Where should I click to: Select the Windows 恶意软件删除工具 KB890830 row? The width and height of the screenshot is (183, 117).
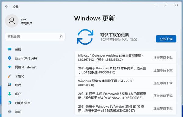pyautogui.click(x=125, y=83)
